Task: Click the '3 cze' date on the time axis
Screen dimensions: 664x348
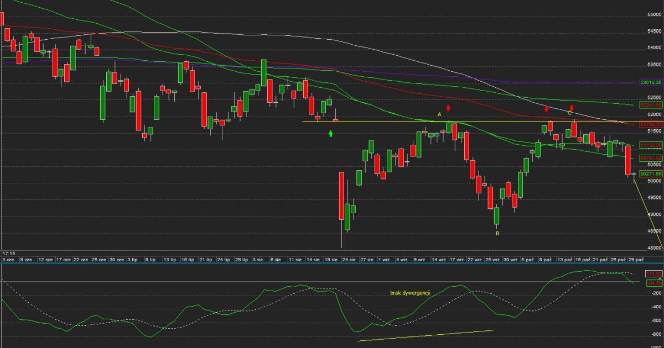Action: (x=8, y=259)
